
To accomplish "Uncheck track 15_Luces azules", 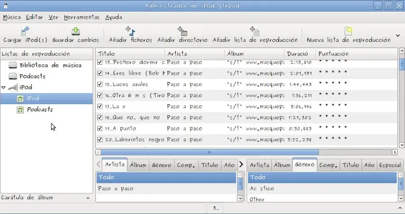I will (100, 84).
